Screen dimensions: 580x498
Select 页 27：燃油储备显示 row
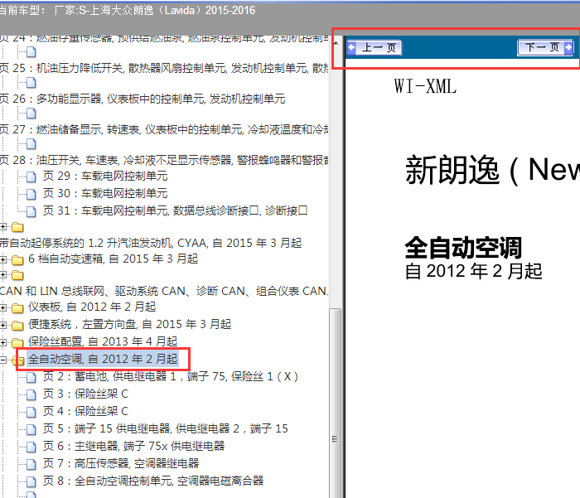(164, 129)
